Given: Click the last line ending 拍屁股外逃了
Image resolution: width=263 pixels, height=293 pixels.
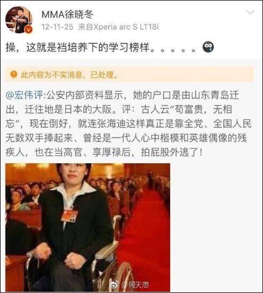Looking at the screenshot, I should coord(104,153).
